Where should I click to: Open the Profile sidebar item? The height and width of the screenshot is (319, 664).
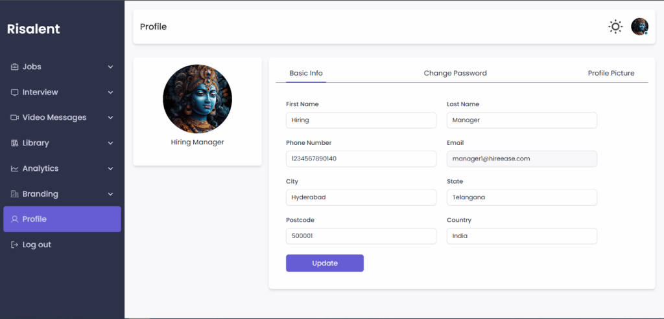point(62,219)
